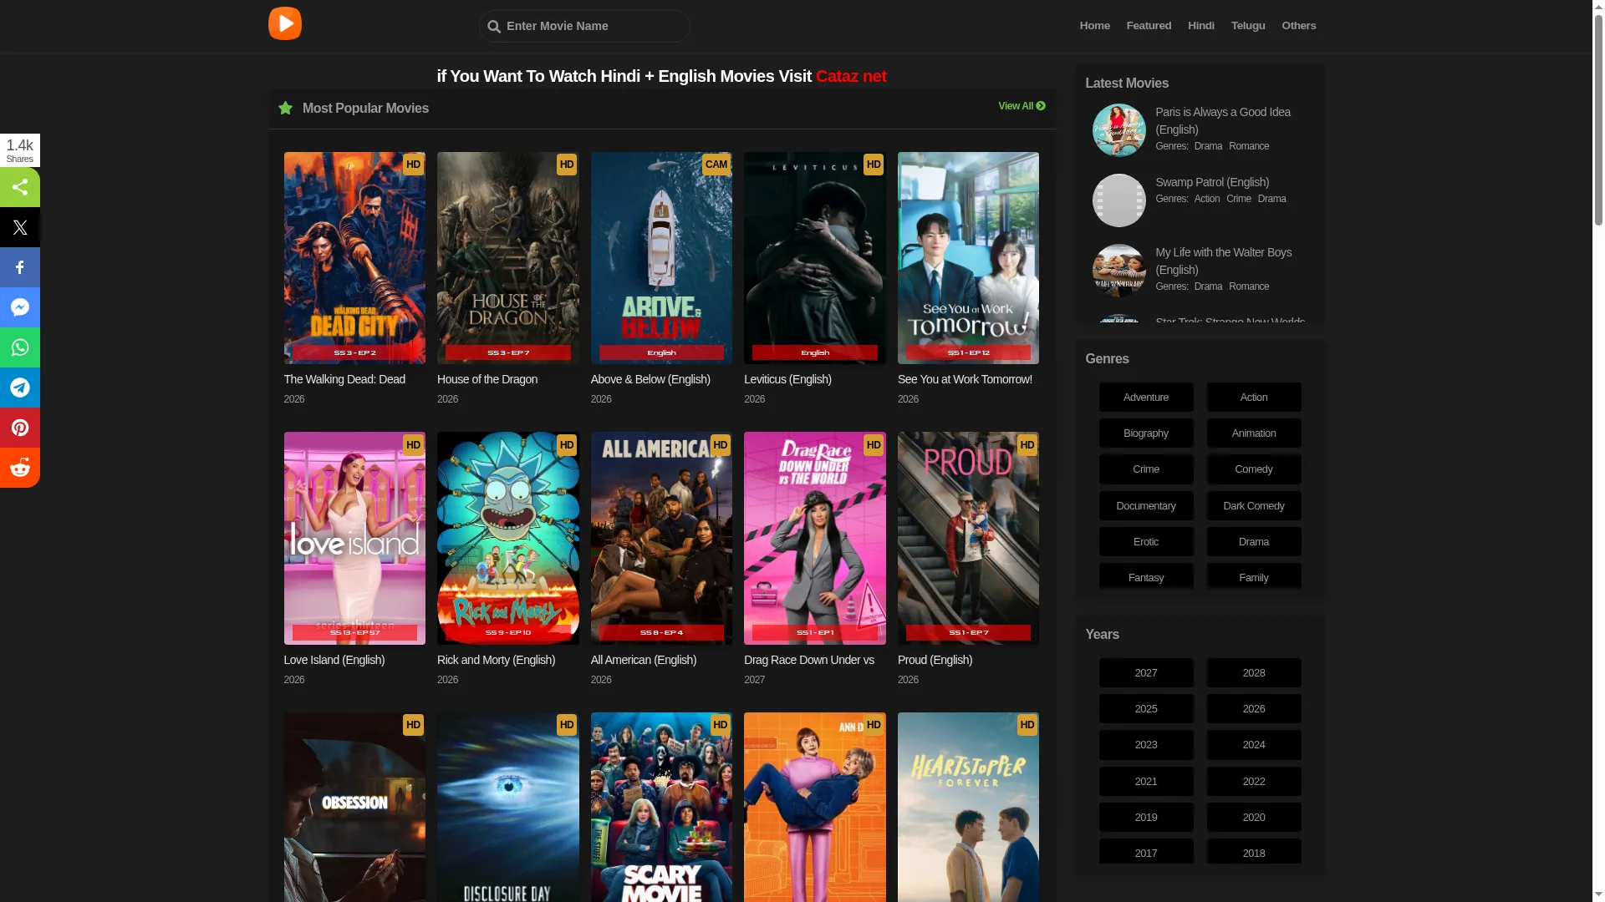Viewport: 1605px width, 902px height.
Task: Open the Others menu item
Action: tap(1298, 26)
